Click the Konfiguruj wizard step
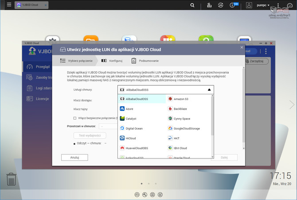297x200 pixels. (x=112, y=61)
